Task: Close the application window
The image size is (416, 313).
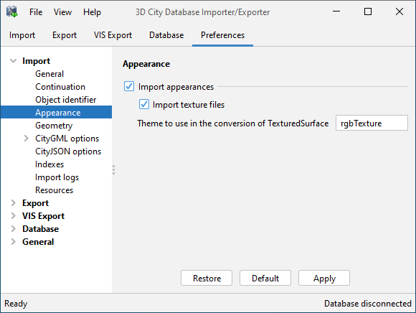Action: coord(400,11)
